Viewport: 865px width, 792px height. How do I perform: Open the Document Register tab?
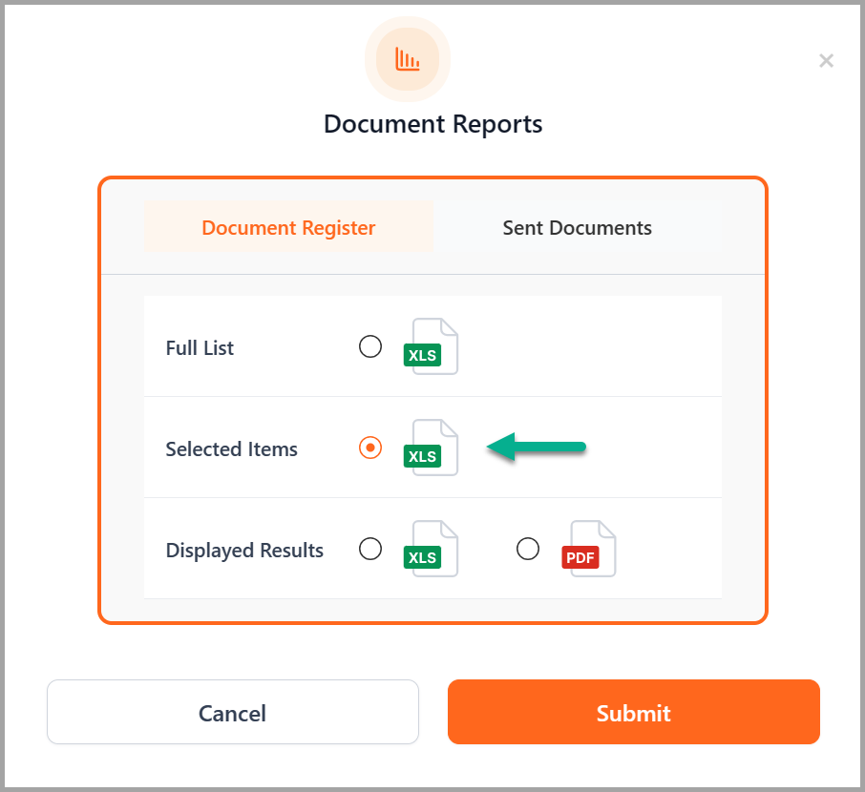point(288,228)
